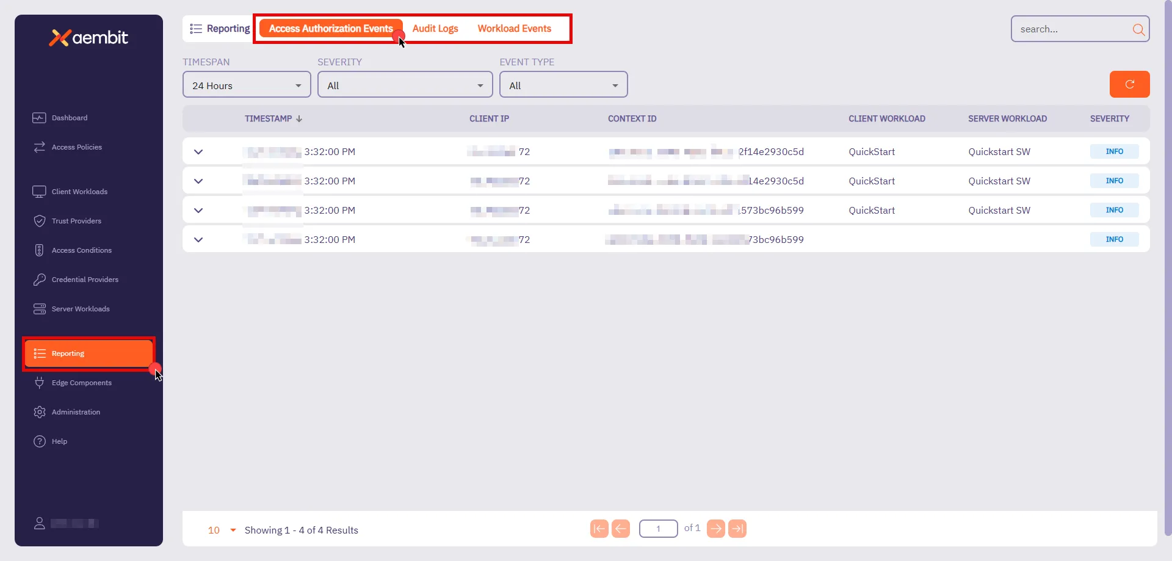Click the Reporting list icon in sidebar

click(40, 353)
